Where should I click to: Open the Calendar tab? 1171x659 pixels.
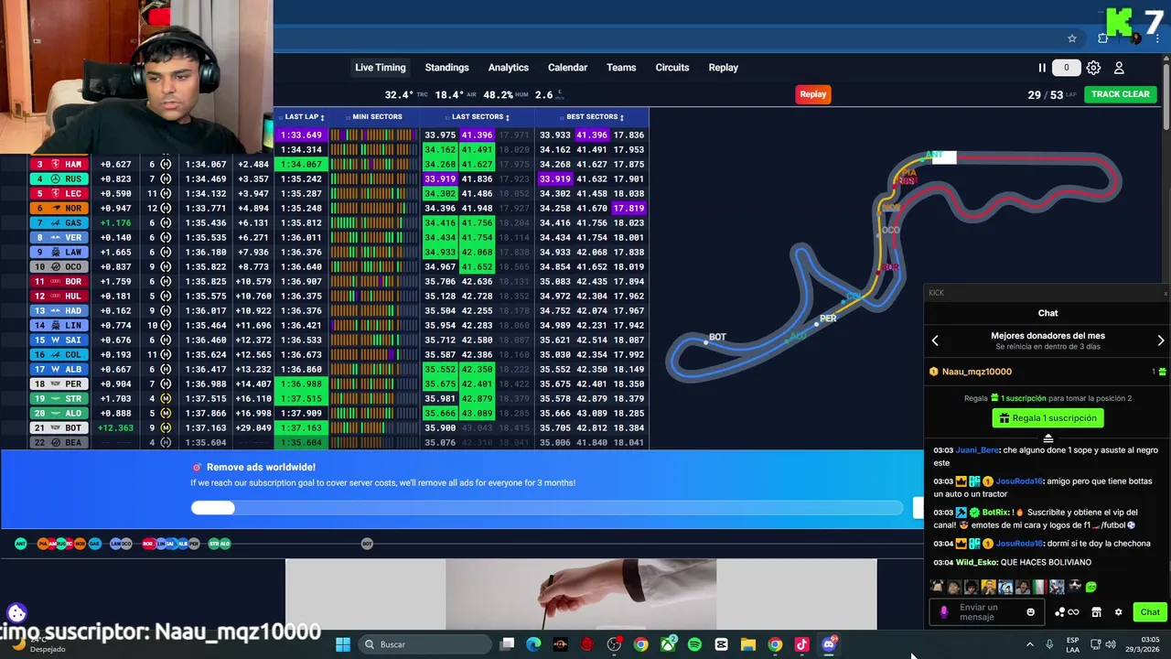567,68
